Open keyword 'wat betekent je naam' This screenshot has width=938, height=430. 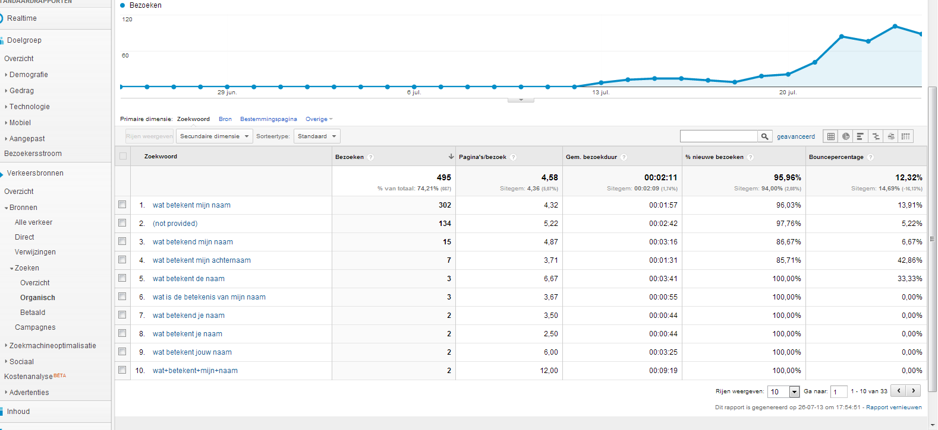pyautogui.click(x=187, y=334)
